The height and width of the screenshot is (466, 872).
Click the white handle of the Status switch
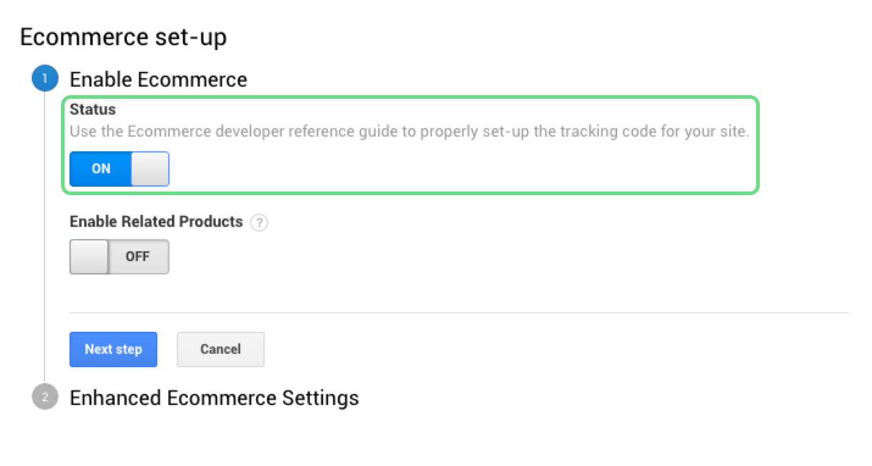pos(150,169)
